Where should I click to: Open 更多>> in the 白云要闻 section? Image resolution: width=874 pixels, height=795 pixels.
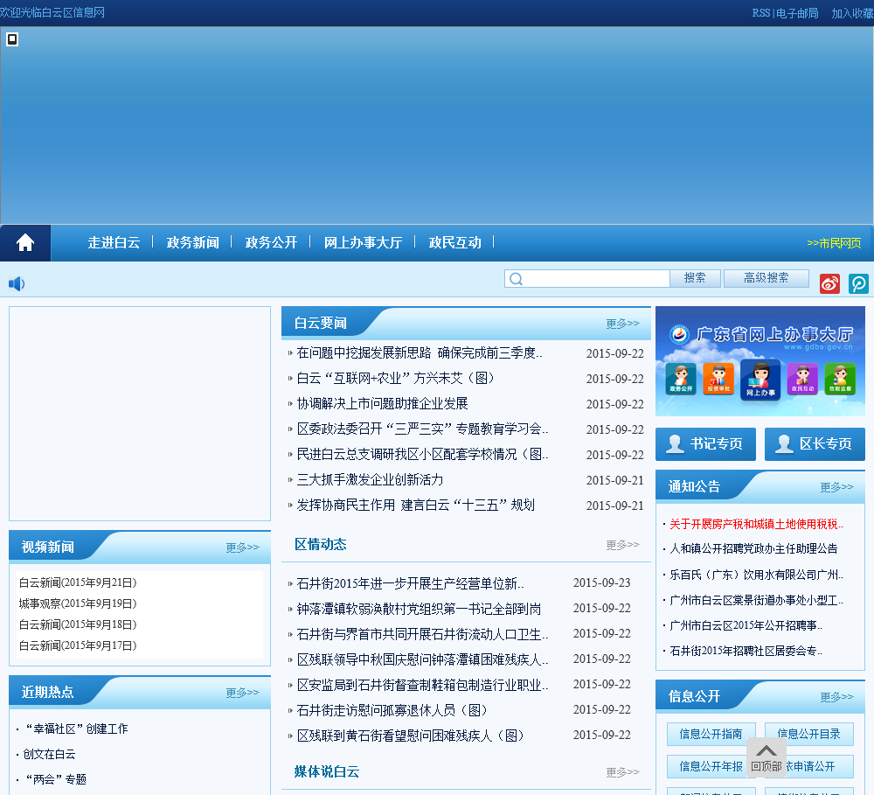pos(622,324)
